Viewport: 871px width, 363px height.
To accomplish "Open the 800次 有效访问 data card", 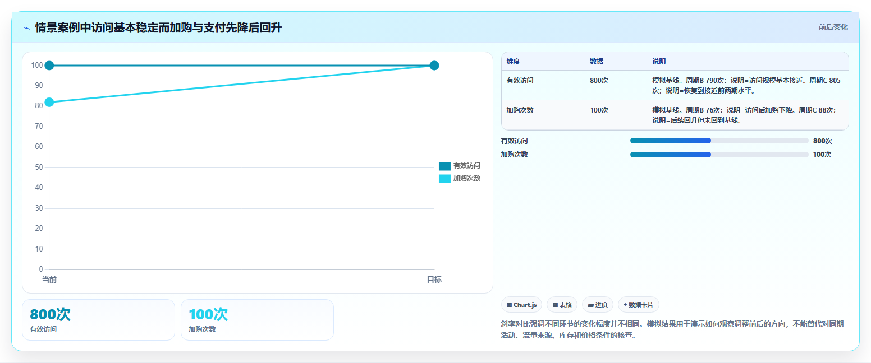I will (x=98, y=320).
